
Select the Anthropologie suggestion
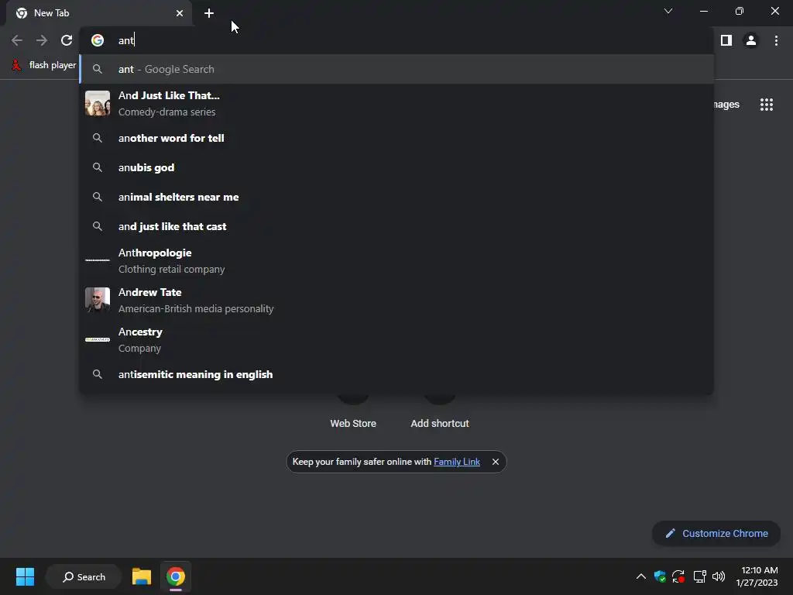point(396,260)
